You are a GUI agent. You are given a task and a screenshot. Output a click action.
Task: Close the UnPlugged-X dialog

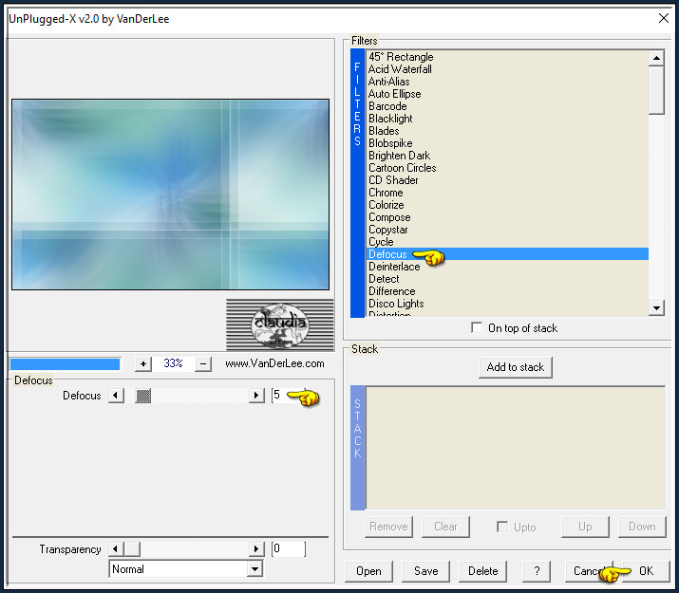click(664, 18)
